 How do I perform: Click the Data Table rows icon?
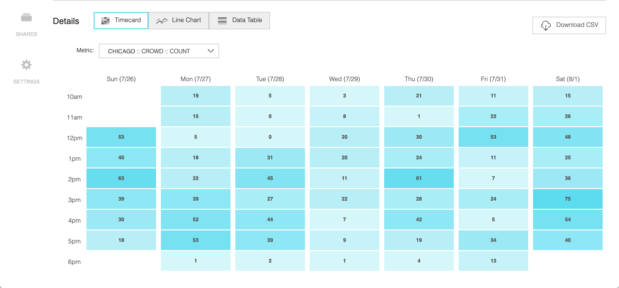tap(222, 21)
